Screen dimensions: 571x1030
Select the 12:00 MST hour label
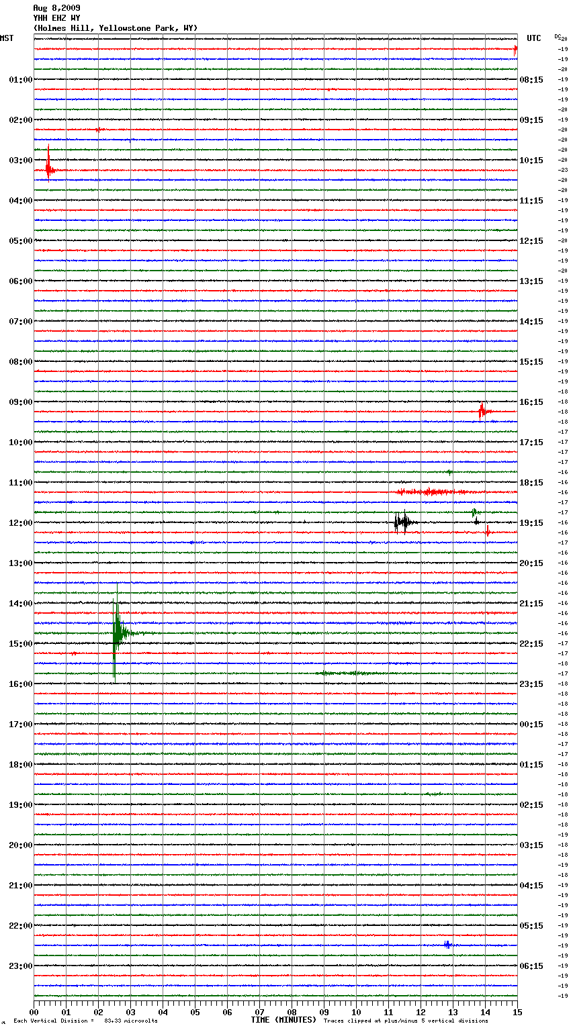(x=21, y=523)
